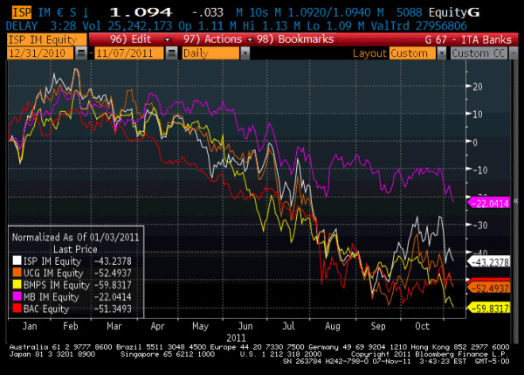This screenshot has height=375, width=524.
Task: Click the -43.2378 value in the legend
Action: pos(113,261)
